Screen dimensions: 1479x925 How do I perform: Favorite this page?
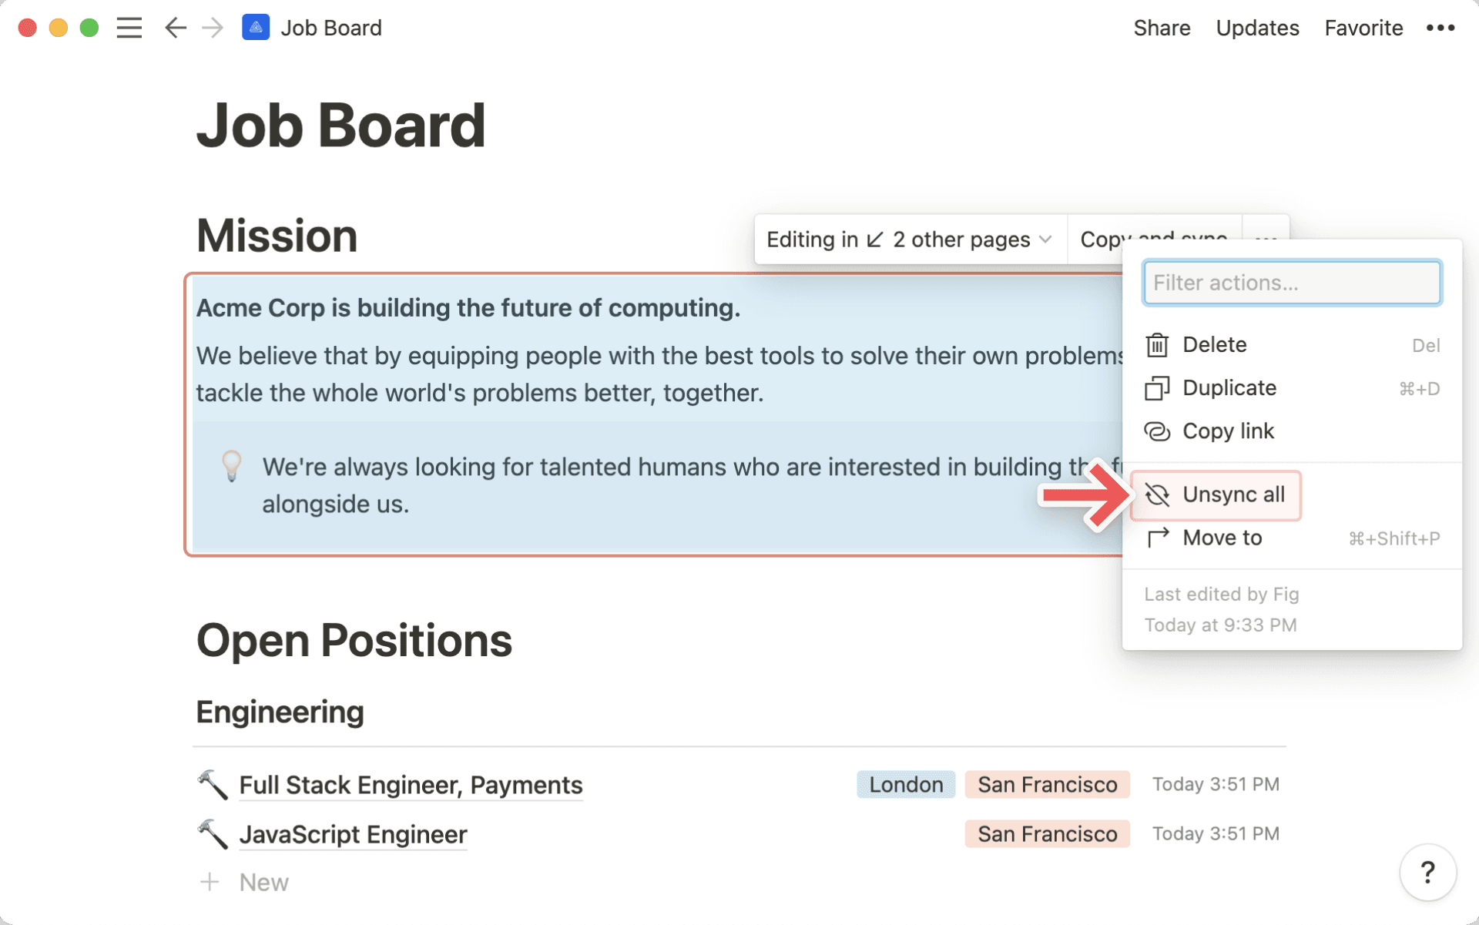click(1363, 28)
